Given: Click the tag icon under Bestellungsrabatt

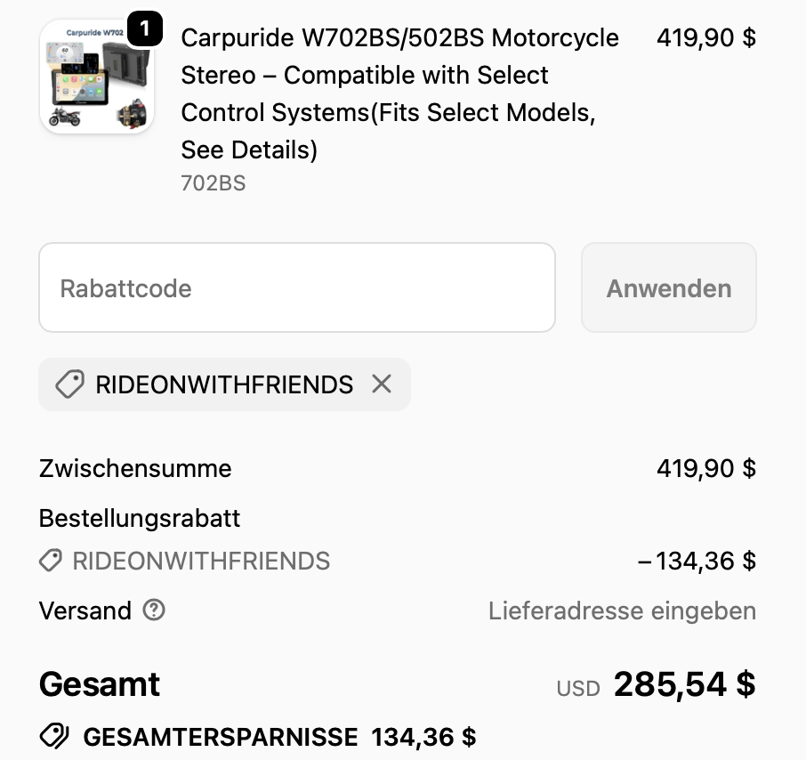Looking at the screenshot, I should point(51,561).
